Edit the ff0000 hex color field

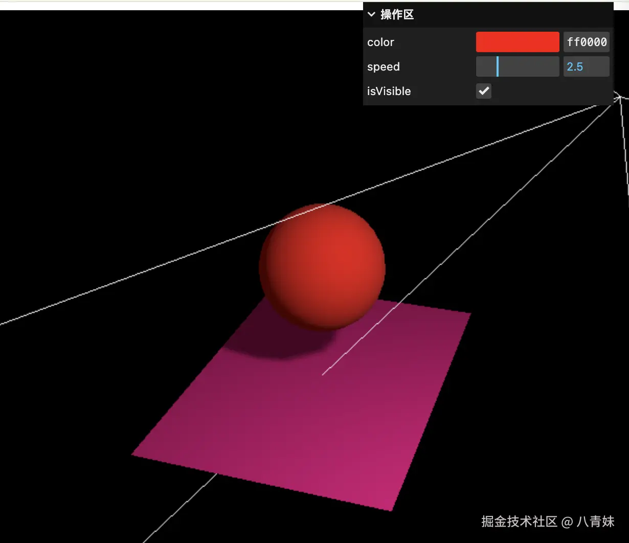coord(587,42)
